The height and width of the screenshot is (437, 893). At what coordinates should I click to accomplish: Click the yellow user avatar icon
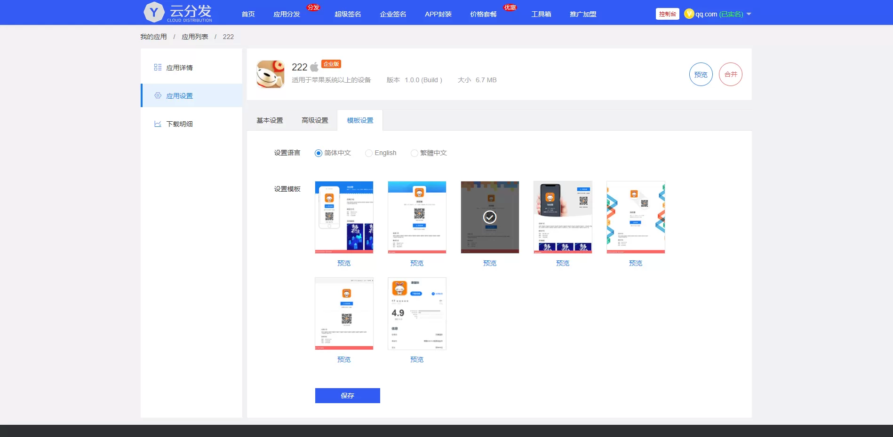[x=689, y=14]
